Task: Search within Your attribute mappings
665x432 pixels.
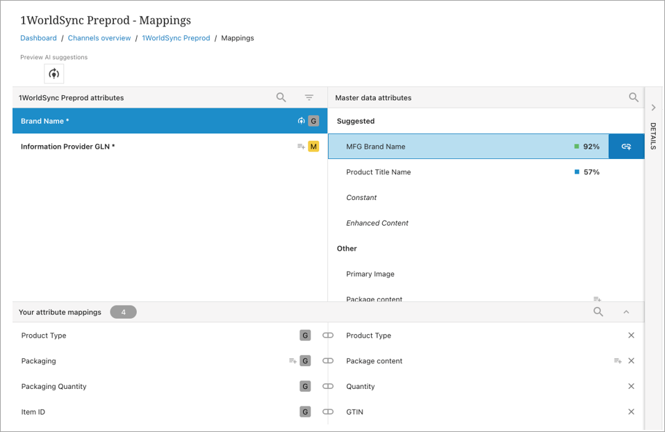Action: coord(598,313)
